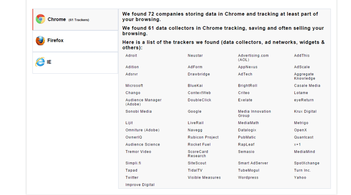Click Improve Digital in the list
The image size is (351, 195).
140,185
